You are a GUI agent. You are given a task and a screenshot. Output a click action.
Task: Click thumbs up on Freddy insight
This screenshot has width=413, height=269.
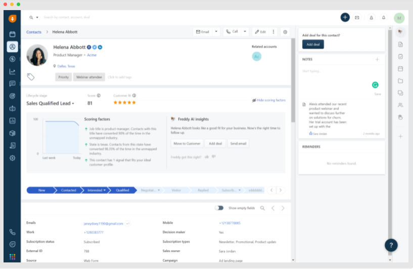(x=207, y=157)
